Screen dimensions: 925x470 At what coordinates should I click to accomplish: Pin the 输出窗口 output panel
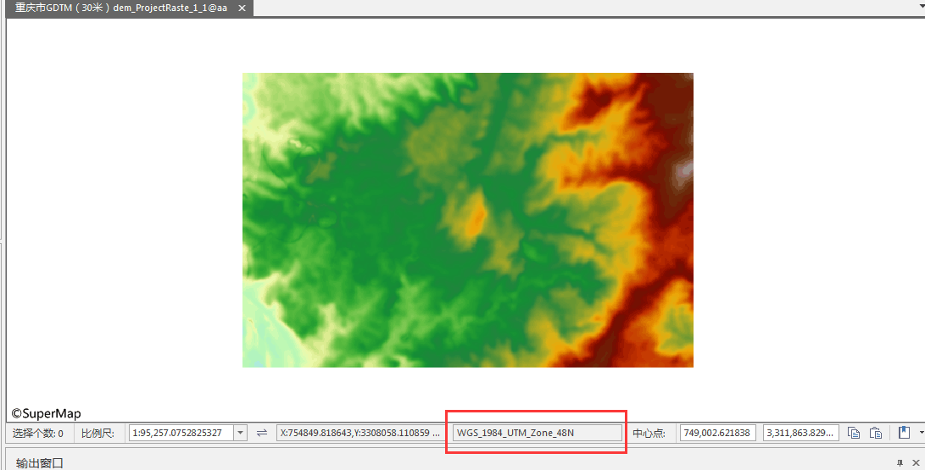point(900,463)
